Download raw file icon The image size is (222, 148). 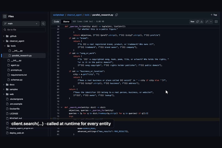click(x=202, y=21)
